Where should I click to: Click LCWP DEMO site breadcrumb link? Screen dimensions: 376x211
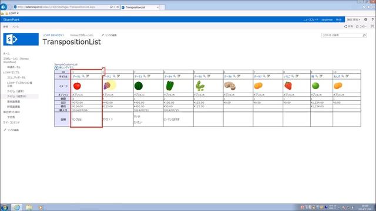pos(53,35)
